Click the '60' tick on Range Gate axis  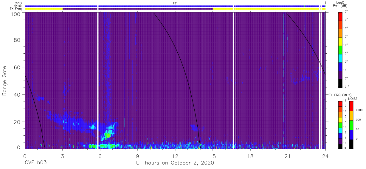pos(17,67)
